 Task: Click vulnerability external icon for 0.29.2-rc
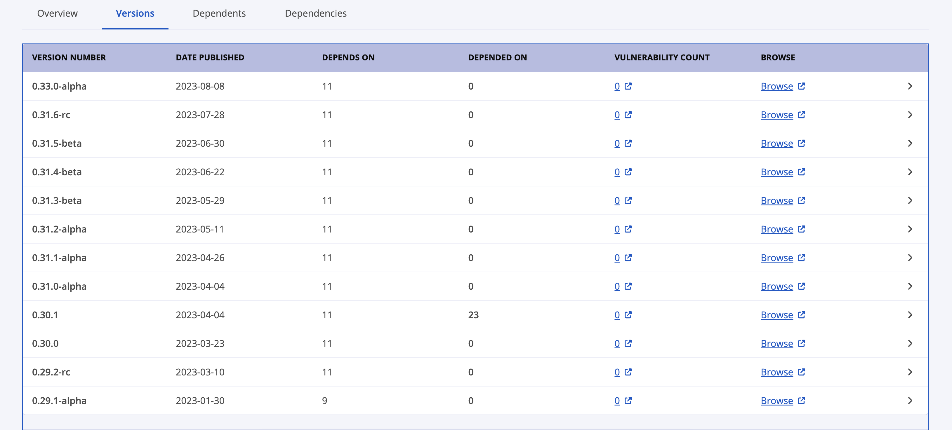628,372
